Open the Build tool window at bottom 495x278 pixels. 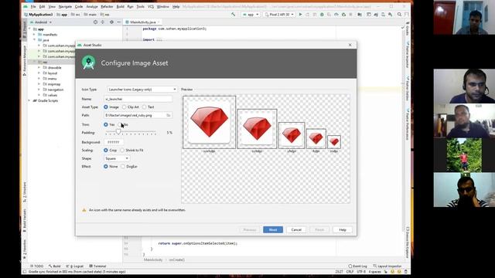(x=55, y=266)
